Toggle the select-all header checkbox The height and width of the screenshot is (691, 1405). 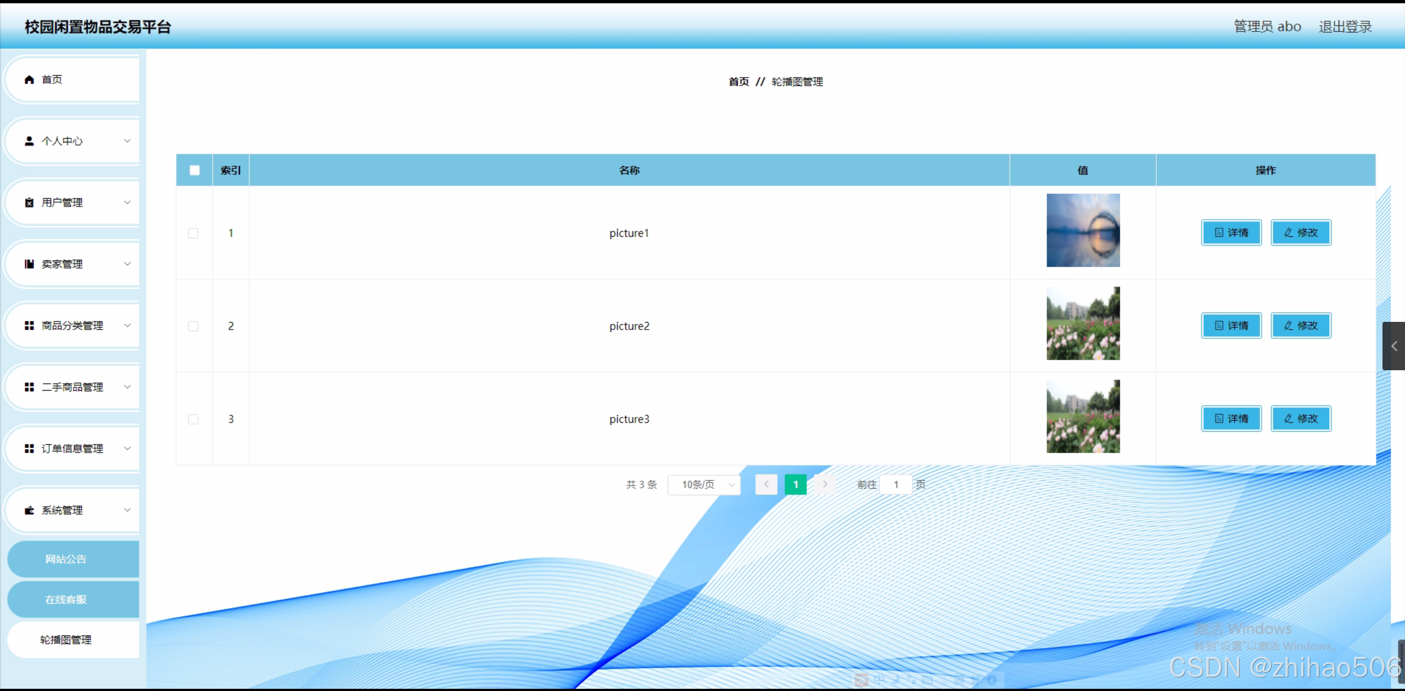[194, 170]
